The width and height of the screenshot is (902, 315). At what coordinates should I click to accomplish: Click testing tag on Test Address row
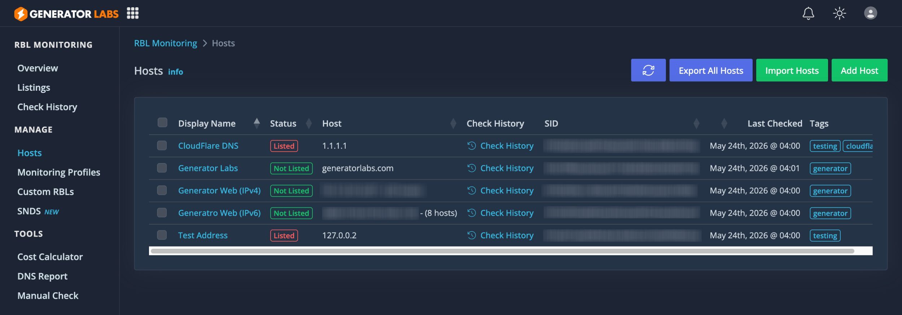pyautogui.click(x=825, y=235)
